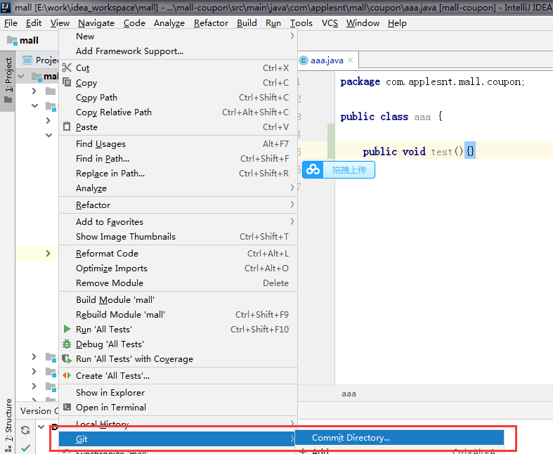This screenshot has width=553, height=454.
Task: Choose Replace in Path
Action: 178,174
